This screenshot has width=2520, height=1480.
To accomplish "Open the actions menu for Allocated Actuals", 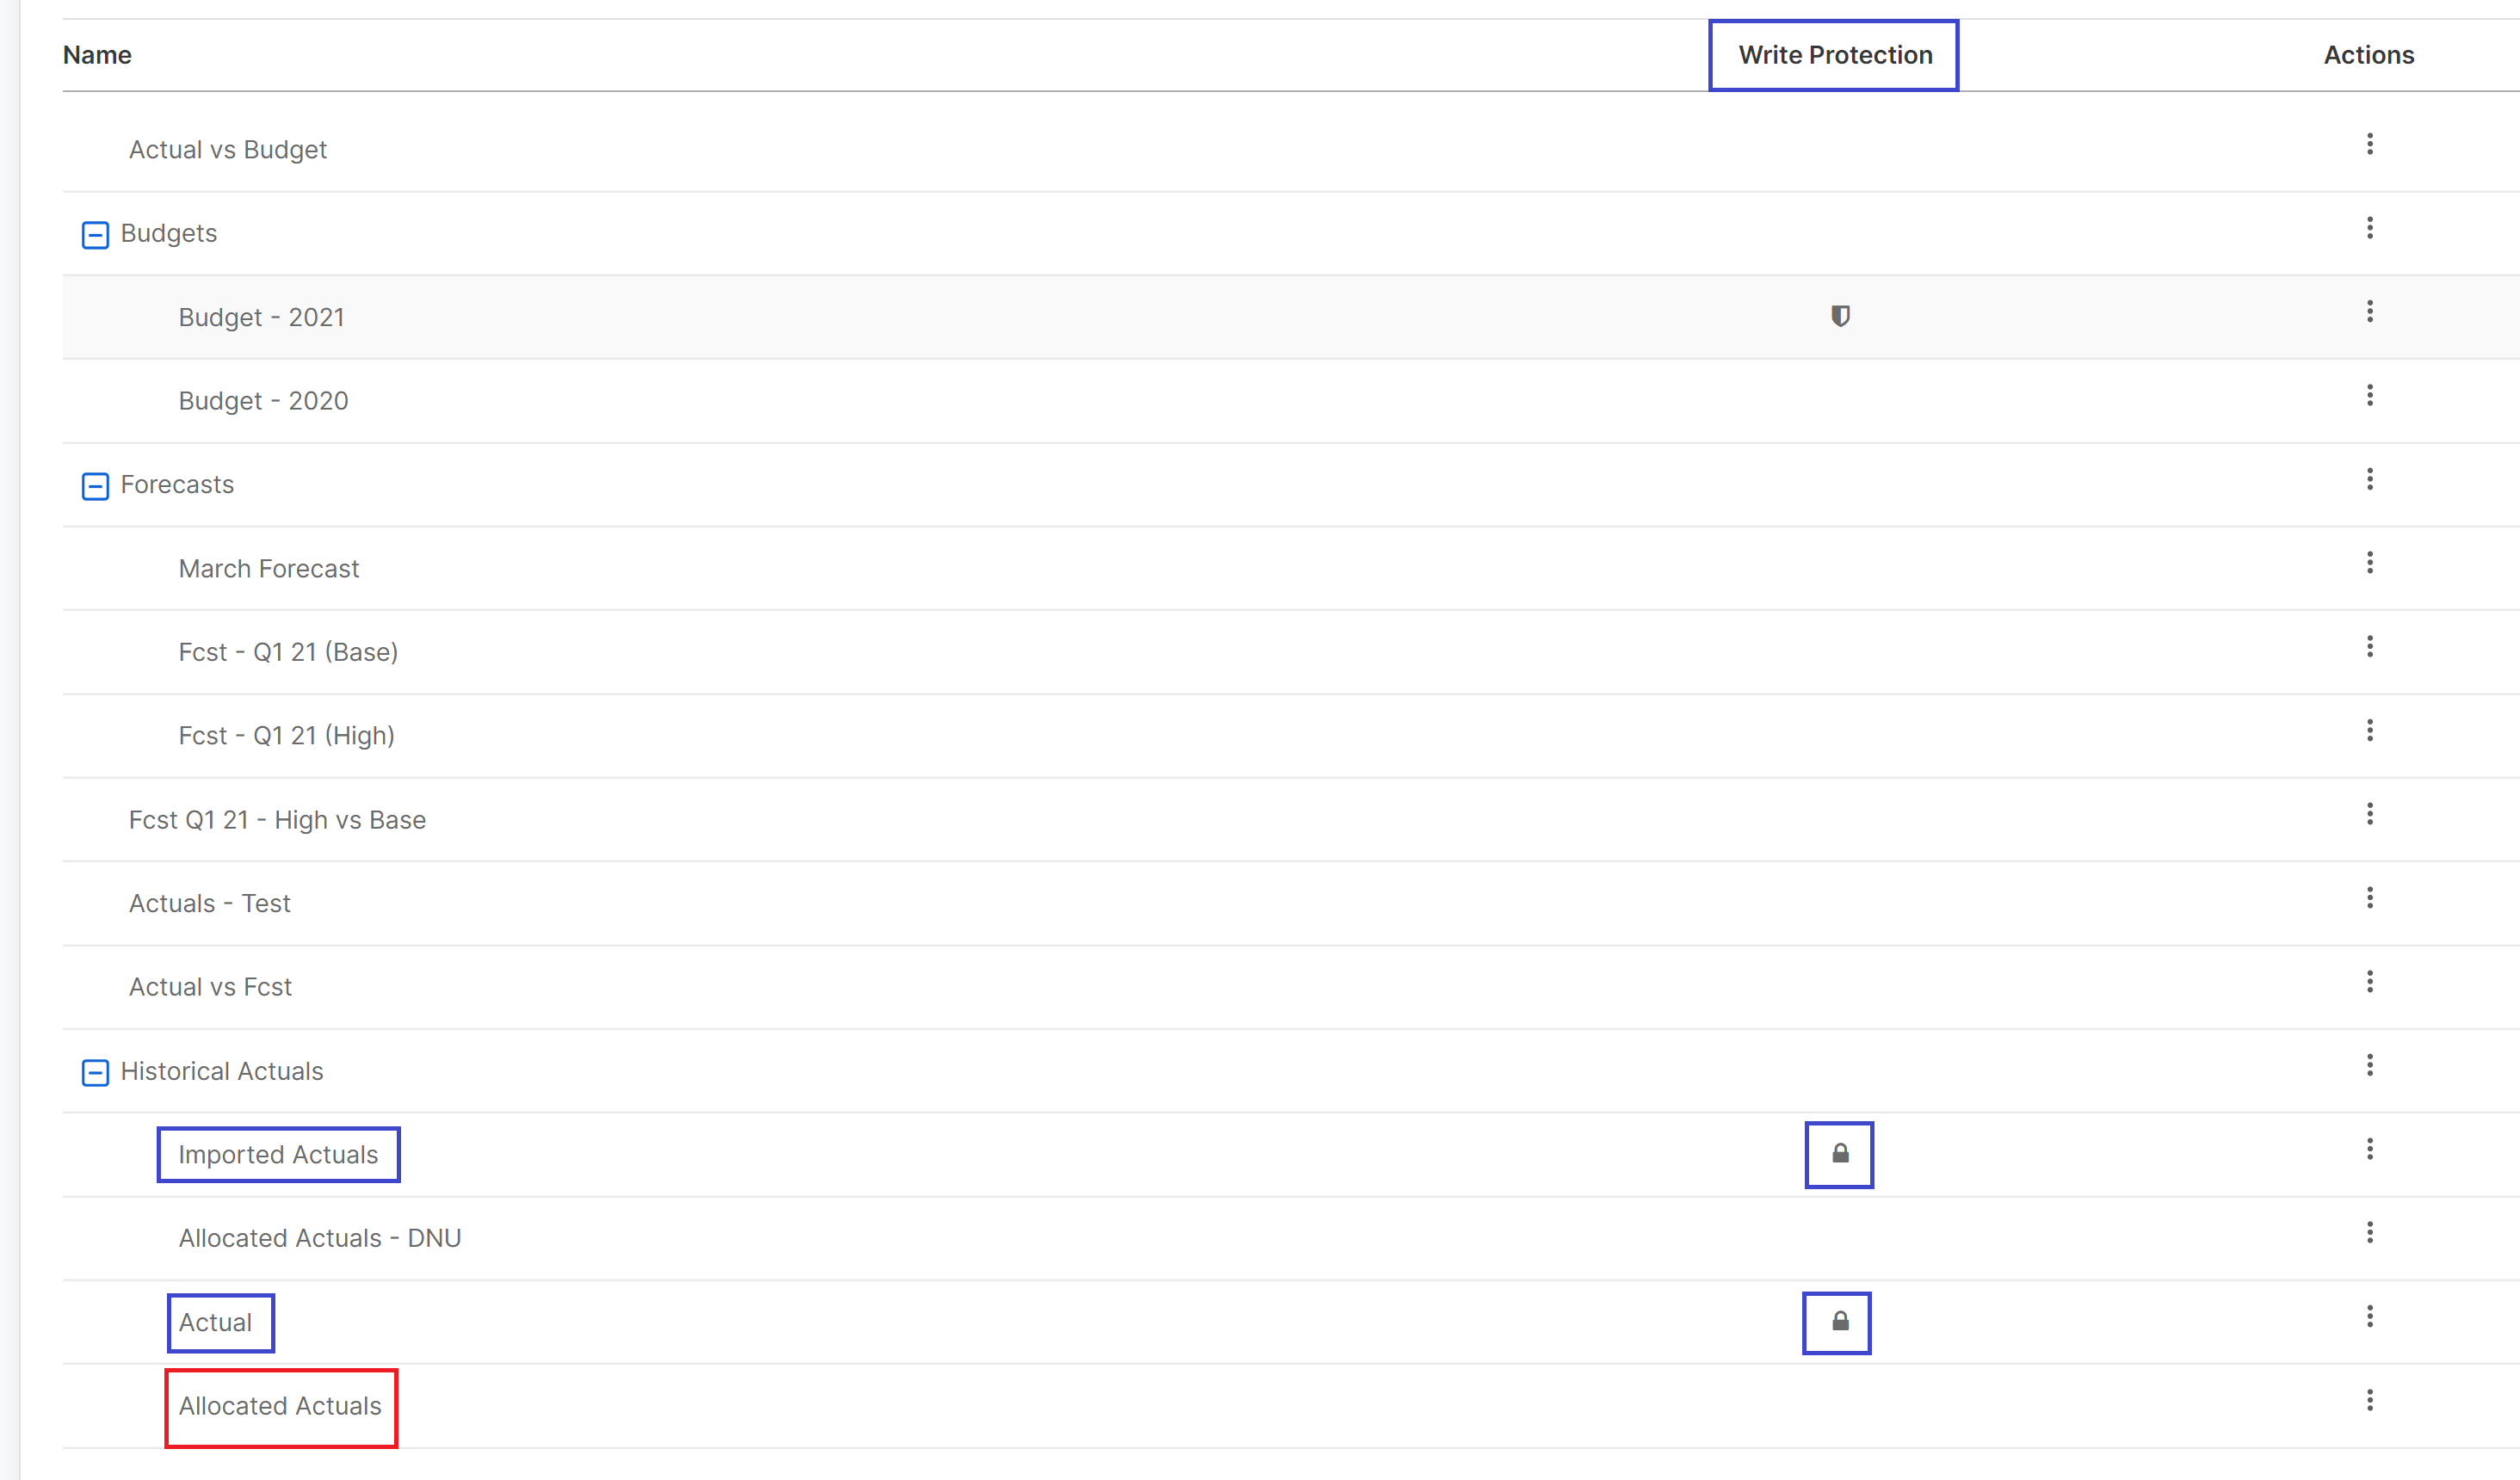I will 2369,1399.
